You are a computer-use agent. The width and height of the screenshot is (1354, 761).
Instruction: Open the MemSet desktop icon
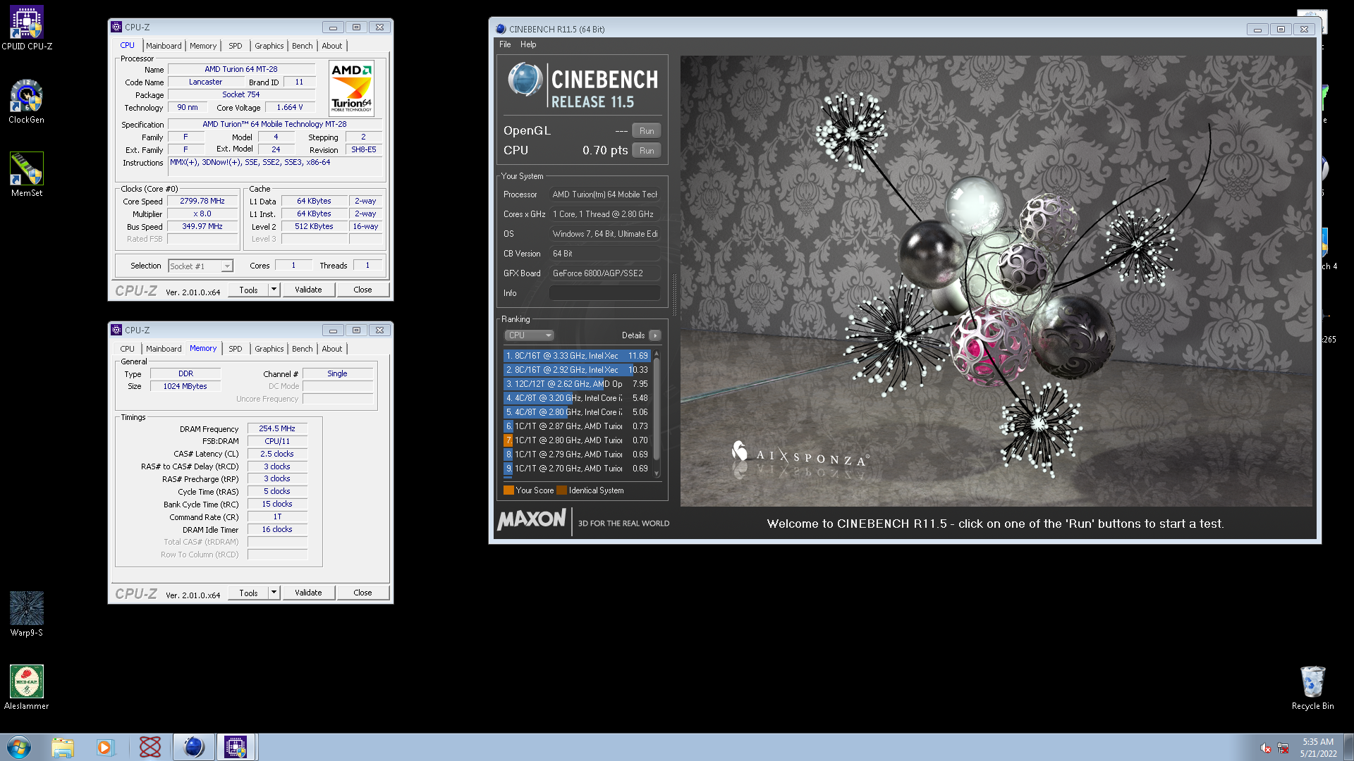point(27,175)
